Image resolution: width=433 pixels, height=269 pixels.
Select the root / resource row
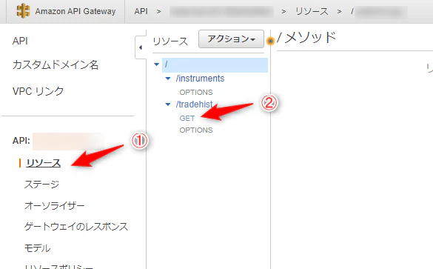coord(215,65)
